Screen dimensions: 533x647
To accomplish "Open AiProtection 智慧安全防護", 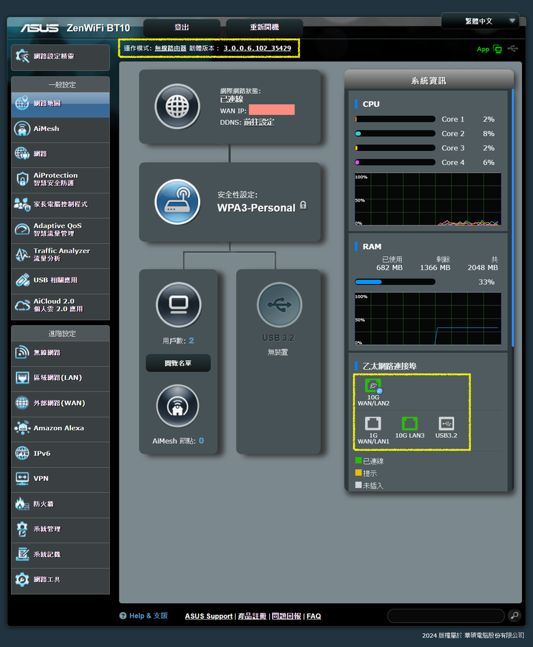I will click(x=60, y=180).
